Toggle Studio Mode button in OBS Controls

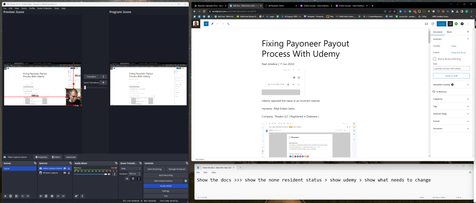[165, 186]
